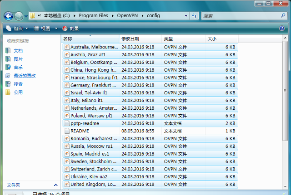
Task: Open recent pages dropdown beside nav arrows
Action: coord(26,16)
